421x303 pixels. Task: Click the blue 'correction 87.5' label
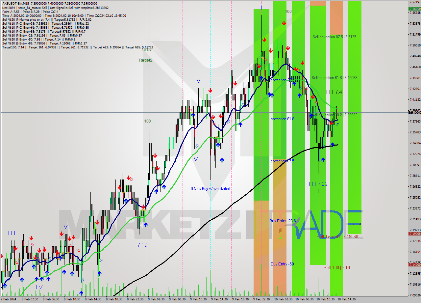(283, 161)
